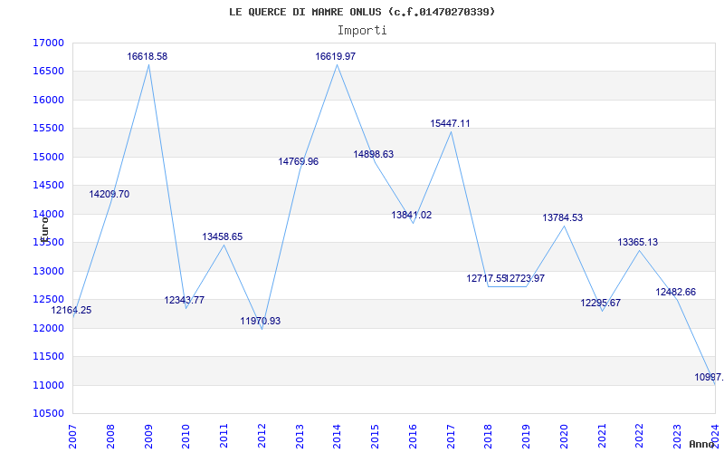Click the x-axis year 2011
The height and width of the screenshot is (453, 724).
[224, 437]
